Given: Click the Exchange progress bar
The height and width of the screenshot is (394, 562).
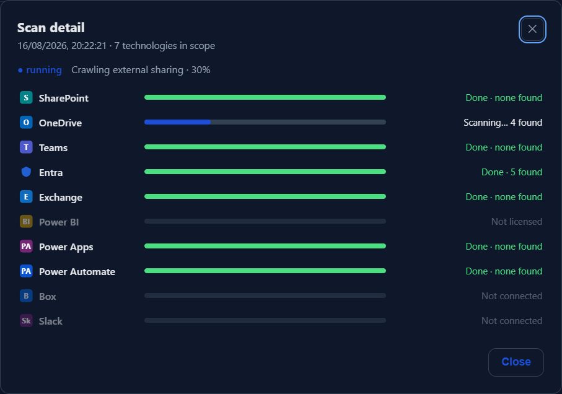Looking at the screenshot, I should point(265,196).
